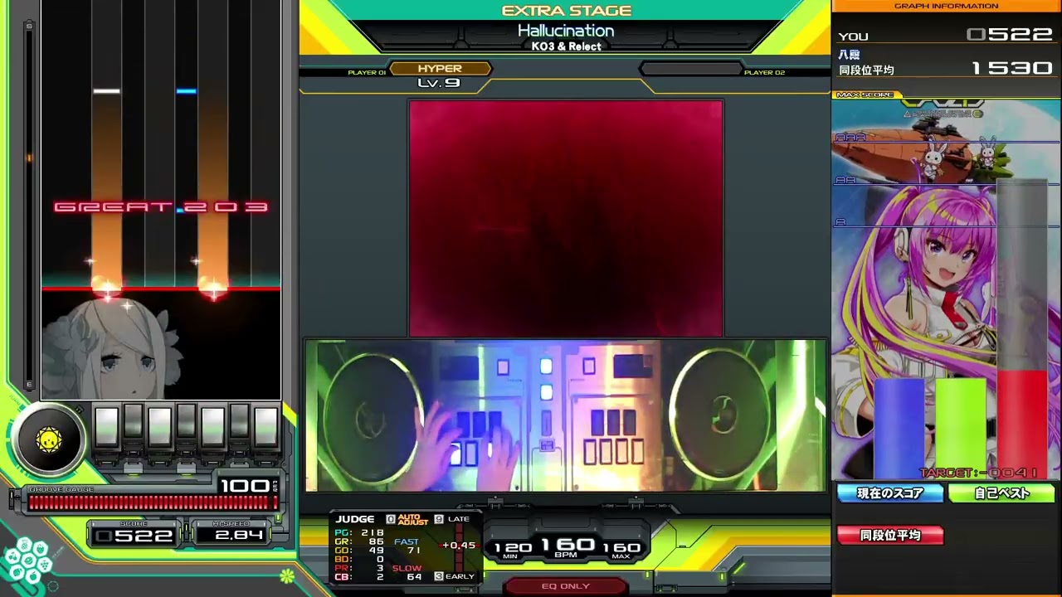Click the lime slice icon near bottom
The image size is (1062, 597).
click(287, 575)
